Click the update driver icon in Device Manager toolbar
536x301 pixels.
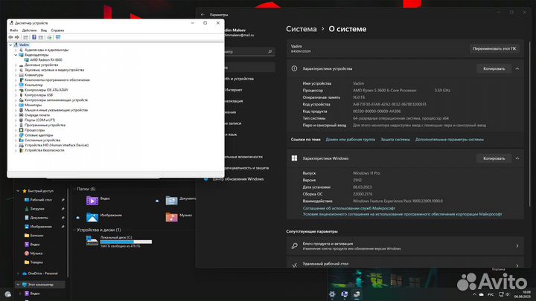(49, 37)
